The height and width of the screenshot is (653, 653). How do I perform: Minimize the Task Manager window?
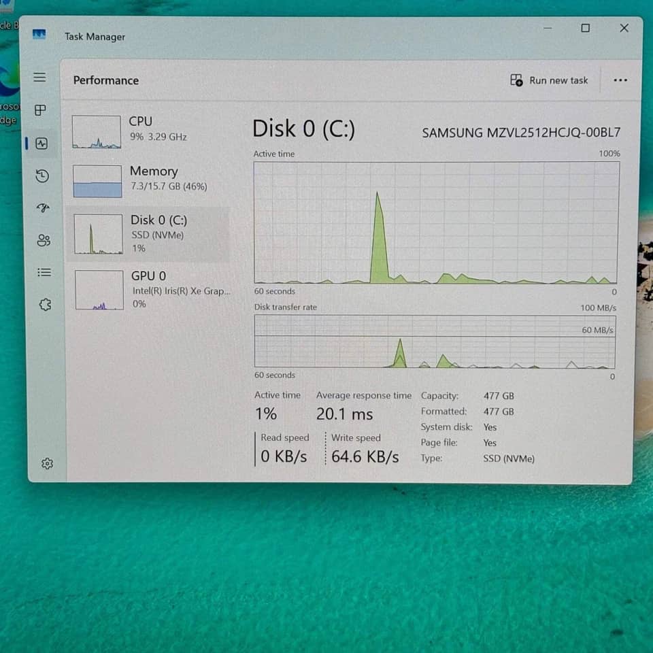point(548,29)
